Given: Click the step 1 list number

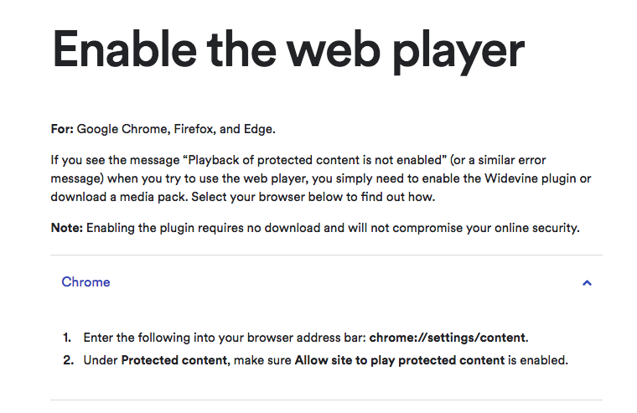Looking at the screenshot, I should (67, 338).
